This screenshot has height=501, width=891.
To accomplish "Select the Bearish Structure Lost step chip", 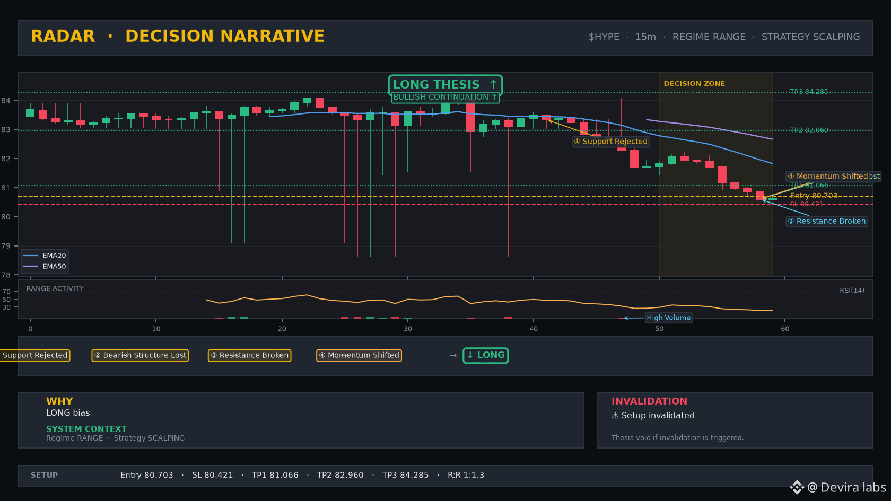I will pyautogui.click(x=140, y=355).
